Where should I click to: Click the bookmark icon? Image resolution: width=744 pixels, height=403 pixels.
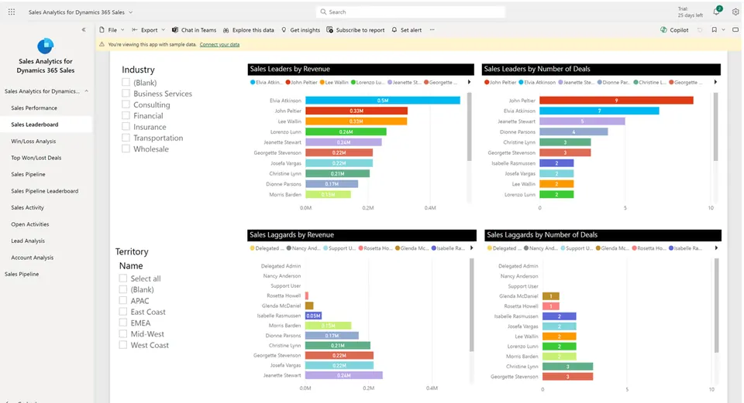[714, 30]
